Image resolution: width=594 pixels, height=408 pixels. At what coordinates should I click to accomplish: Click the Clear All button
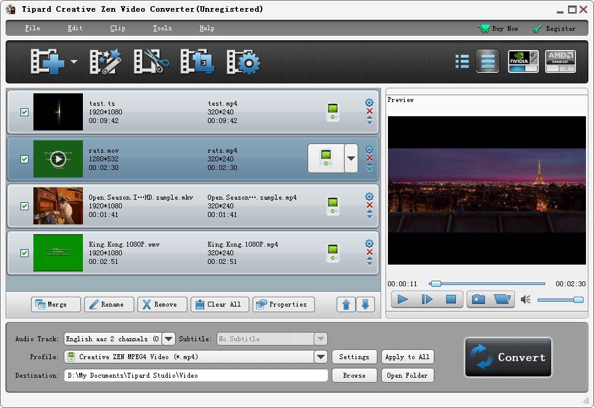point(220,304)
